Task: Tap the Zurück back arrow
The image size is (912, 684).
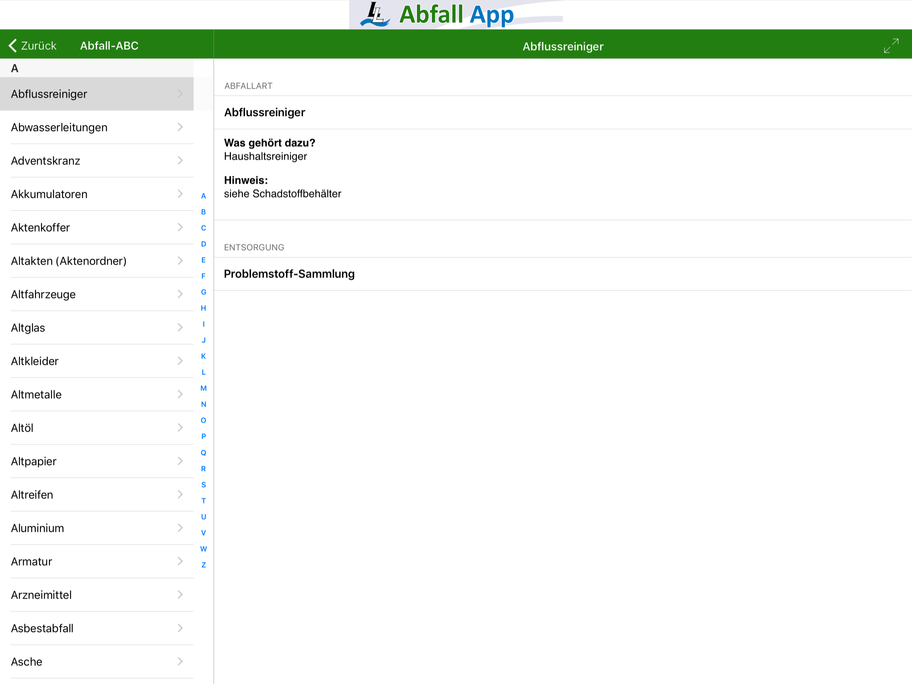Action: point(13,46)
